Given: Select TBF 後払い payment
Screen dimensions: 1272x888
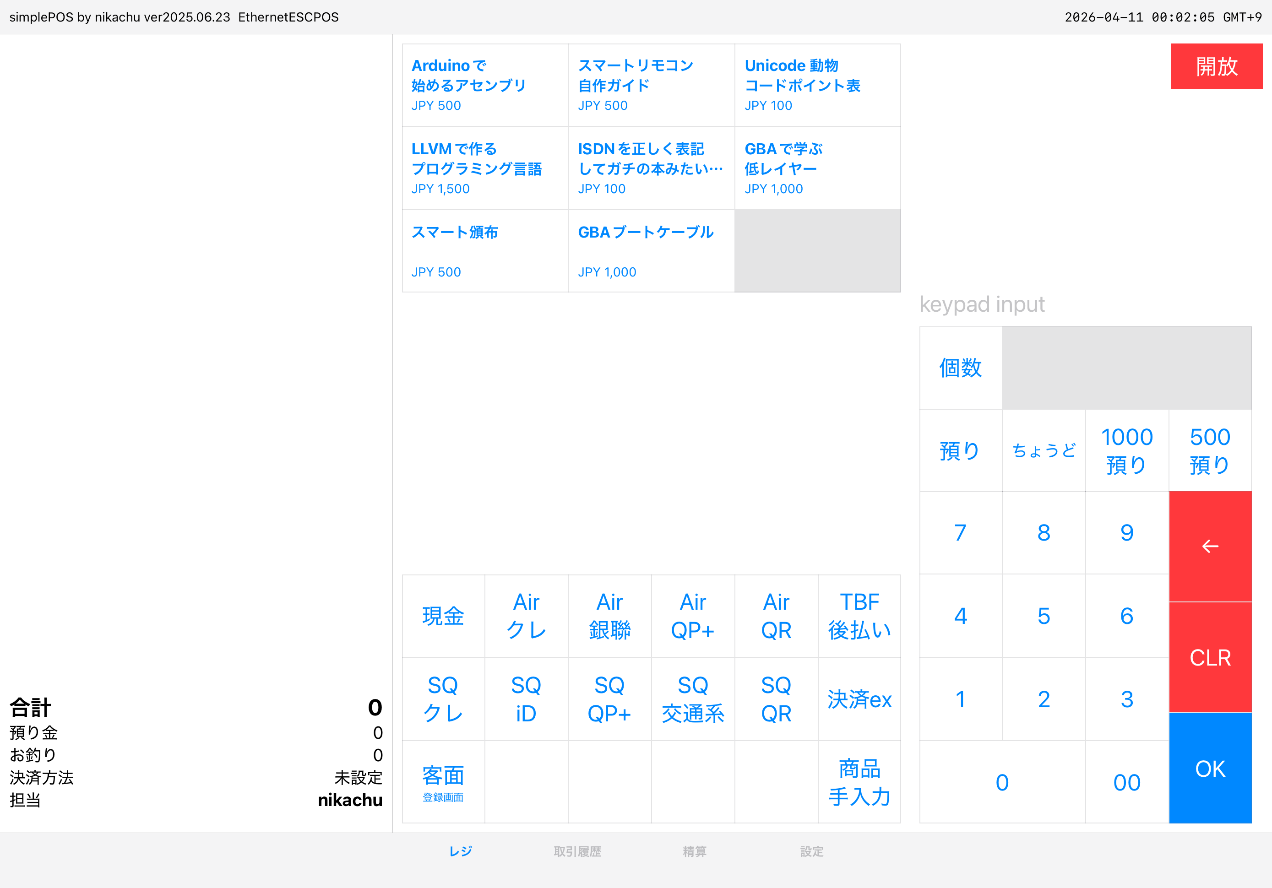Looking at the screenshot, I should (859, 616).
